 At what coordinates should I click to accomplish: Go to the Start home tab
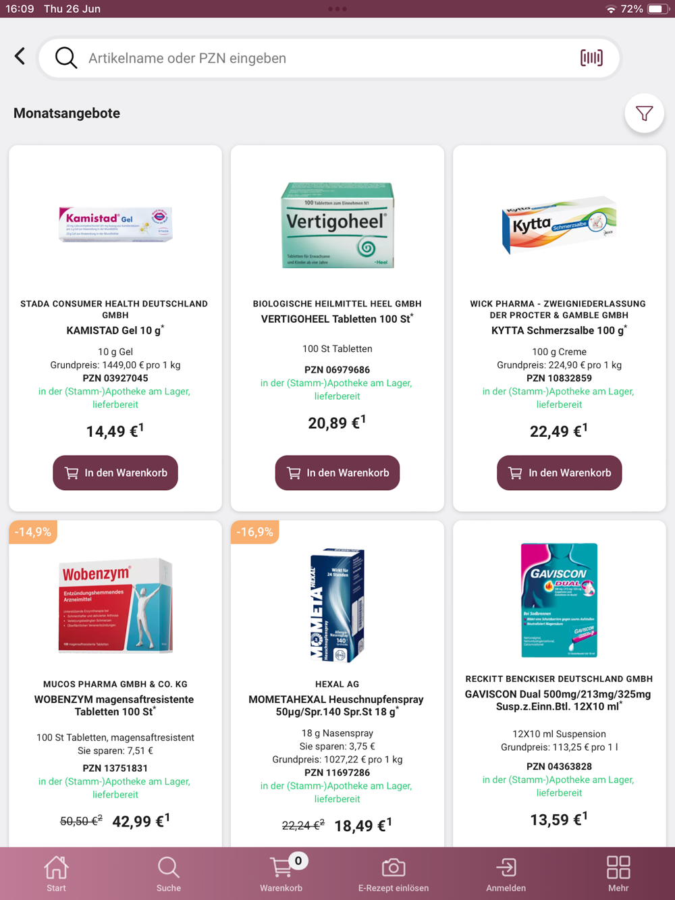56,874
